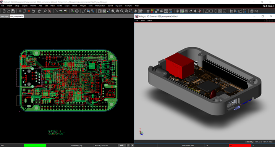Viewport: 275px width, 147px height.
Task: Click the red DRC indicator in status bar
Action: 240,145
